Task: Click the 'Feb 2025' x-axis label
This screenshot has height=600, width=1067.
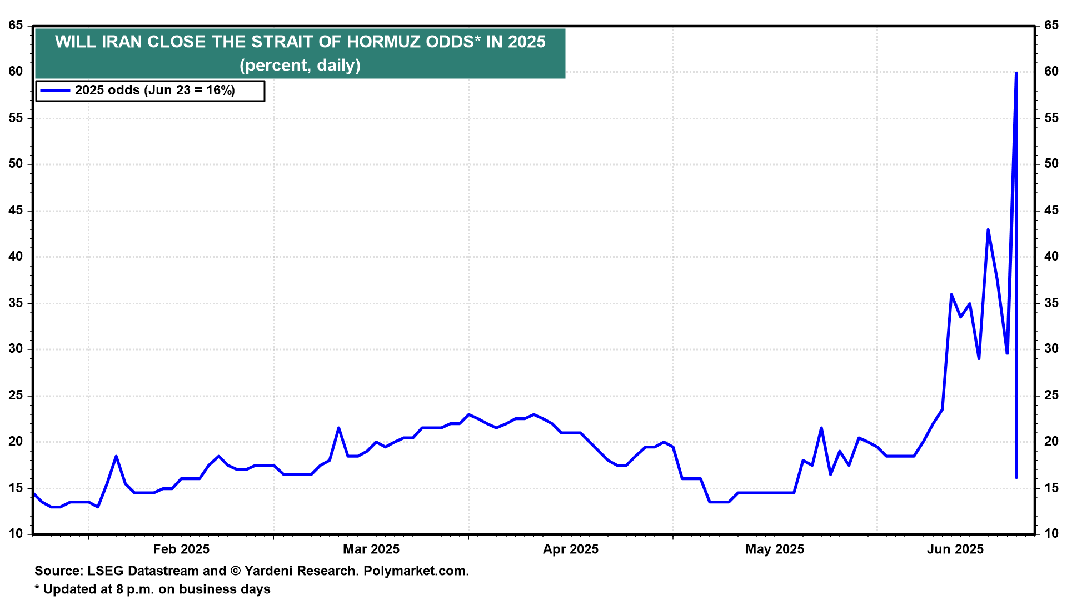Action: [181, 549]
